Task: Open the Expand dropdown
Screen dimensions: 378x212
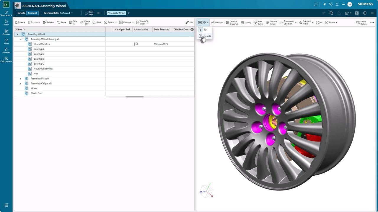Action: point(110,22)
